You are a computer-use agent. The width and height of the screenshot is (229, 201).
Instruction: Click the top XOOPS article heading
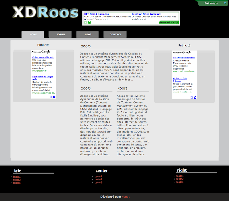86,46
